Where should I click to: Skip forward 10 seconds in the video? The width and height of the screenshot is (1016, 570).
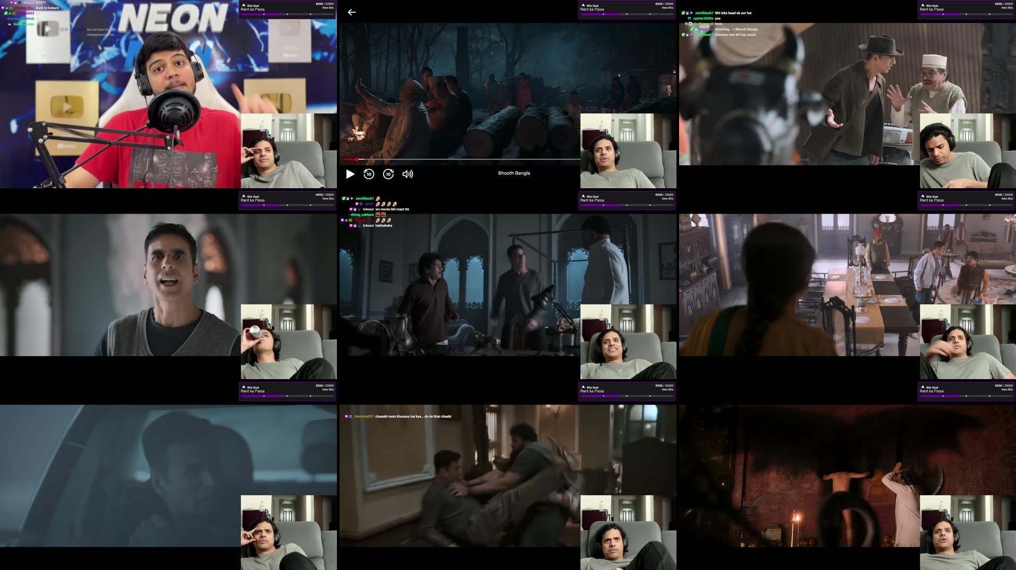(388, 174)
